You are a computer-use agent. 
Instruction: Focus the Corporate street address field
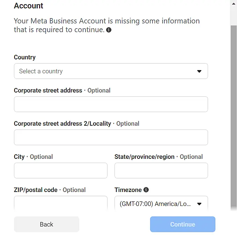[x=111, y=104]
